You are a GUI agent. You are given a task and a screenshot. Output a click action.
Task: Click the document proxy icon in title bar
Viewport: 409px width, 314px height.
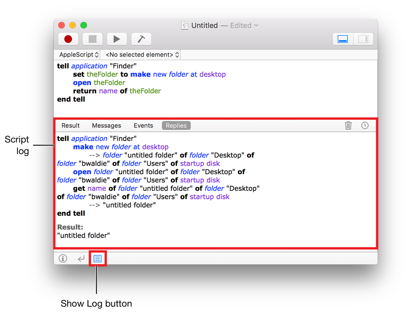[185, 25]
